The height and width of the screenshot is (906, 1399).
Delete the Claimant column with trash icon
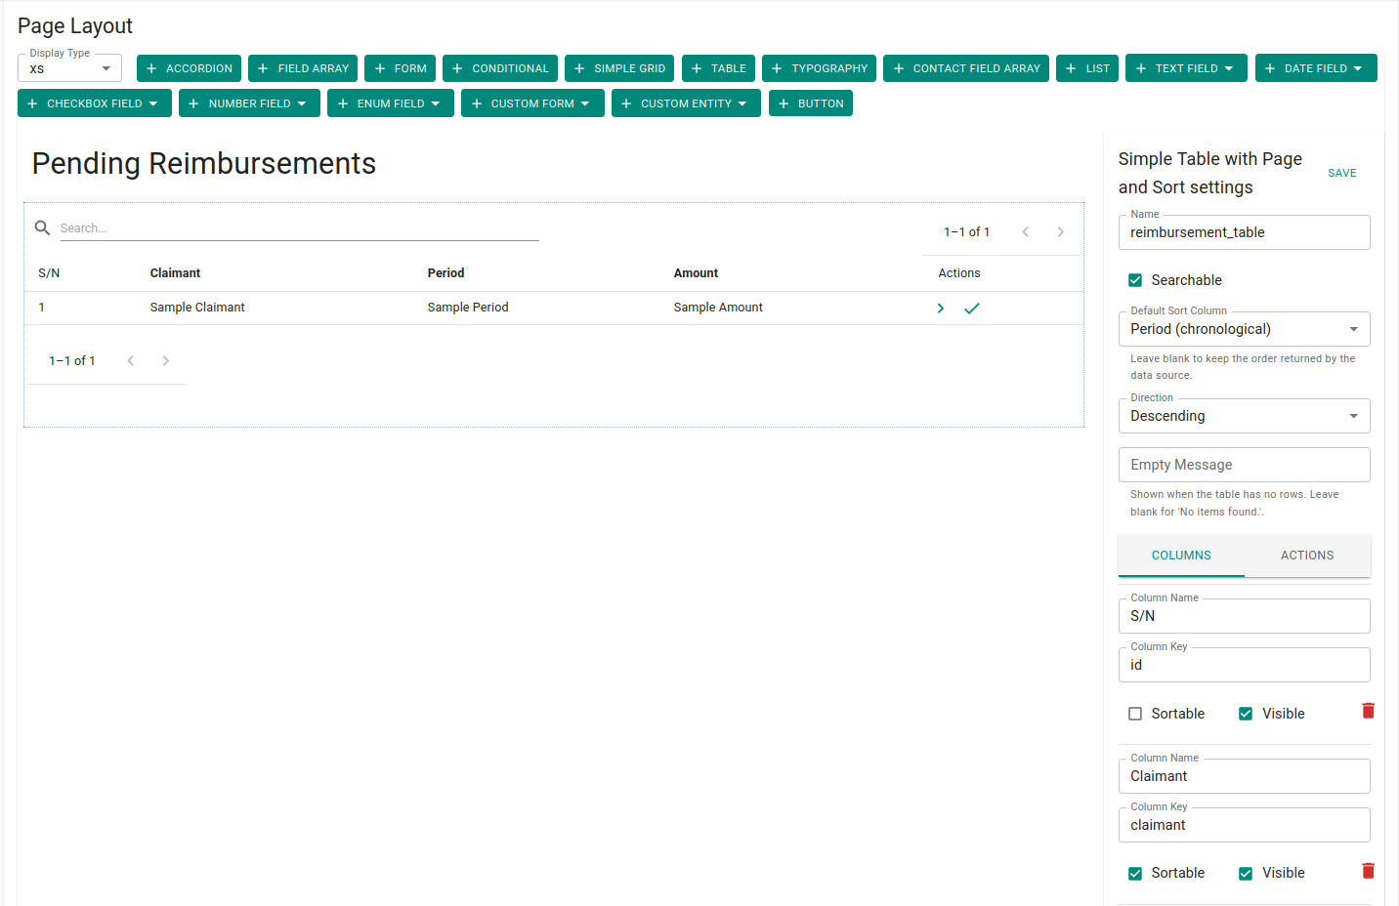(x=1369, y=871)
